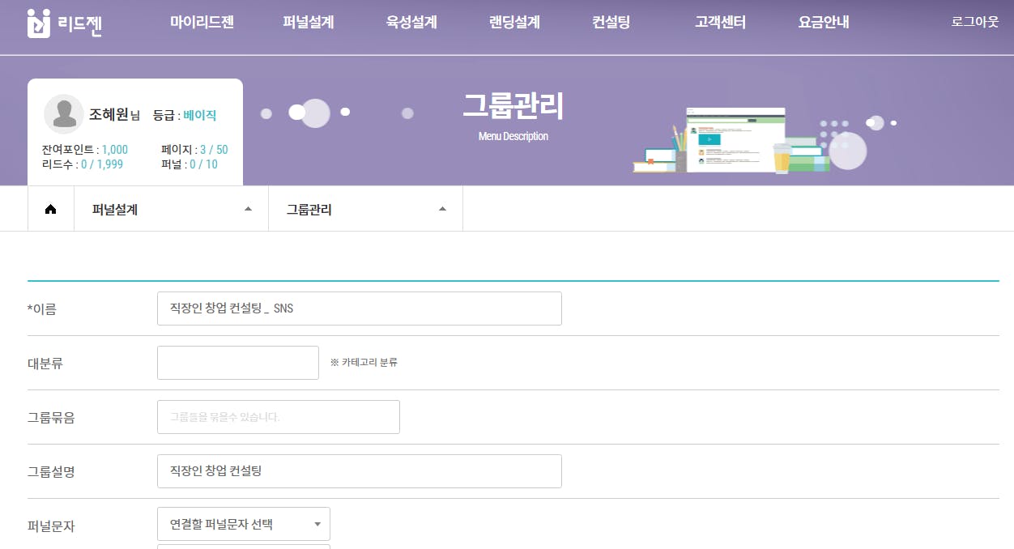This screenshot has width=1014, height=549.
Task: Open the 연결할 퍼널문자 선택 dropdown
Action: (244, 524)
